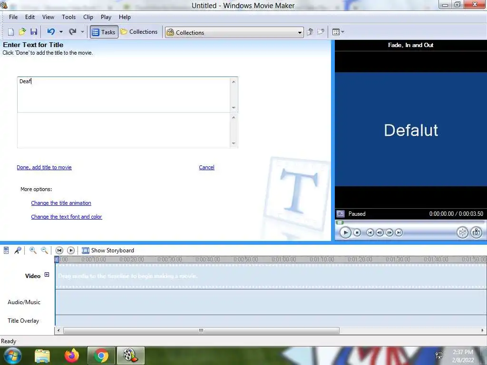Click the up arrow of first text box scrollbar
487x365 pixels.
click(x=234, y=82)
